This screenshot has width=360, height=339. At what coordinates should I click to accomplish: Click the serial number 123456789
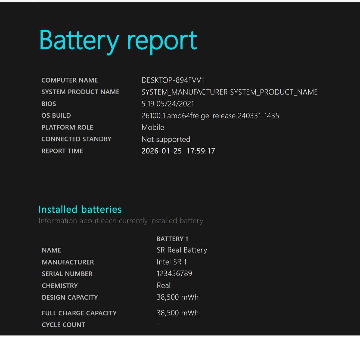click(174, 274)
